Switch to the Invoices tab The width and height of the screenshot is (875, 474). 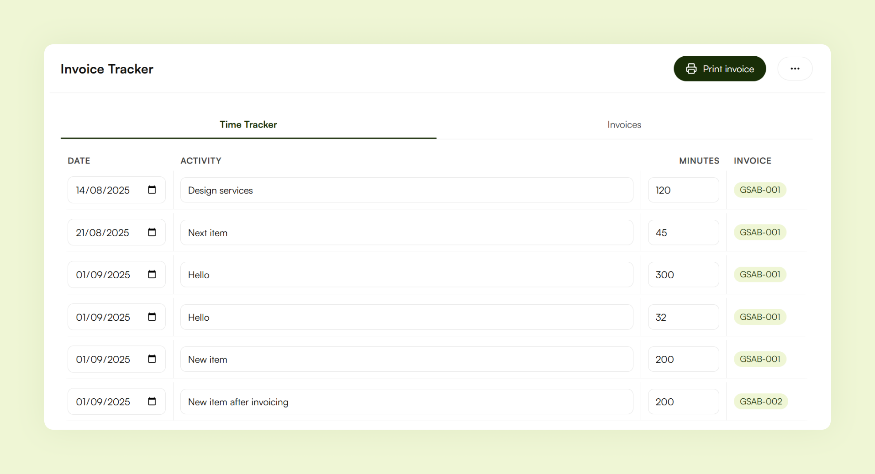[624, 124]
